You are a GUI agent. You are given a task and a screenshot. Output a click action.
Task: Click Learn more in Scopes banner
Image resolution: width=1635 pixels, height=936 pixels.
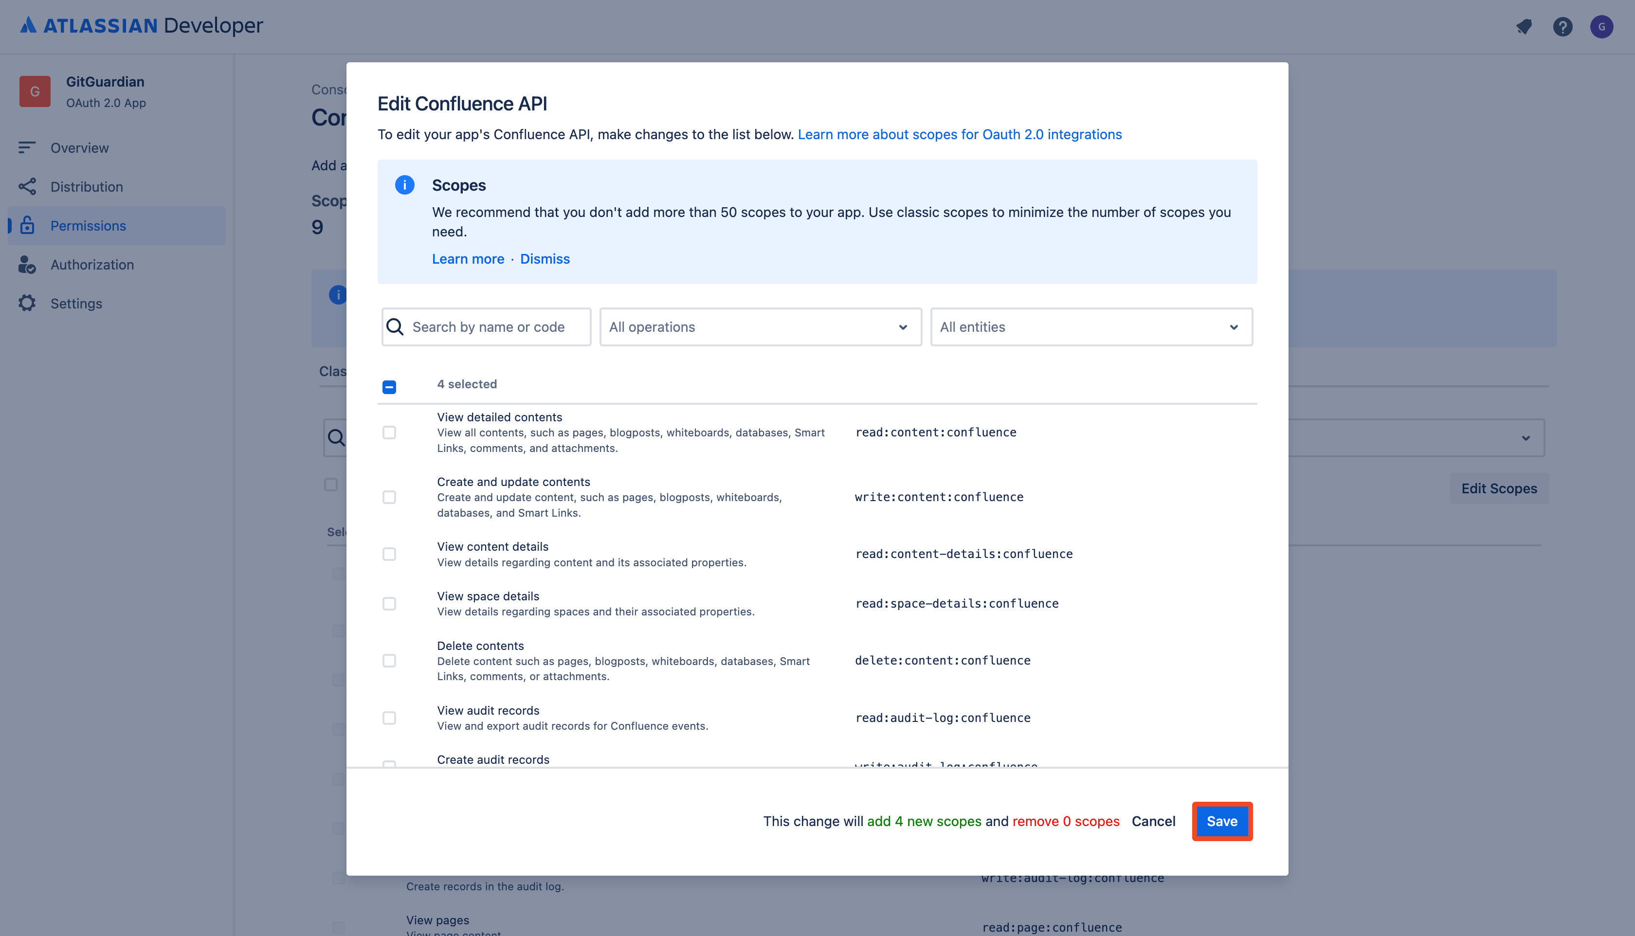click(x=468, y=258)
